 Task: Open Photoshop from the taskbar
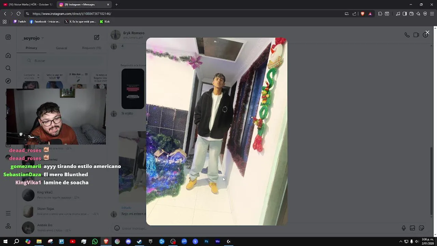(206, 242)
